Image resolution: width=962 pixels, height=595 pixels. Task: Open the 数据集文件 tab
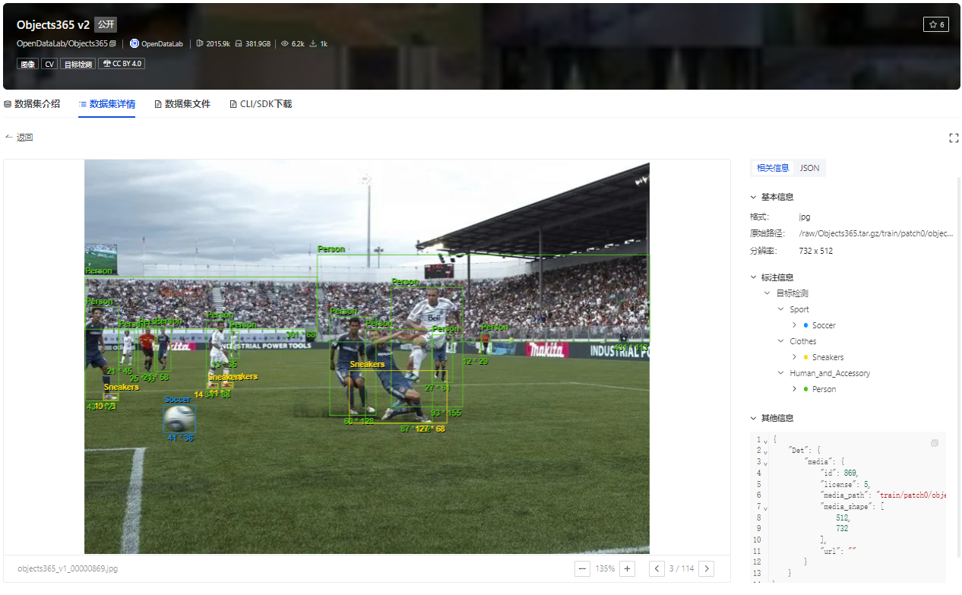(x=182, y=104)
